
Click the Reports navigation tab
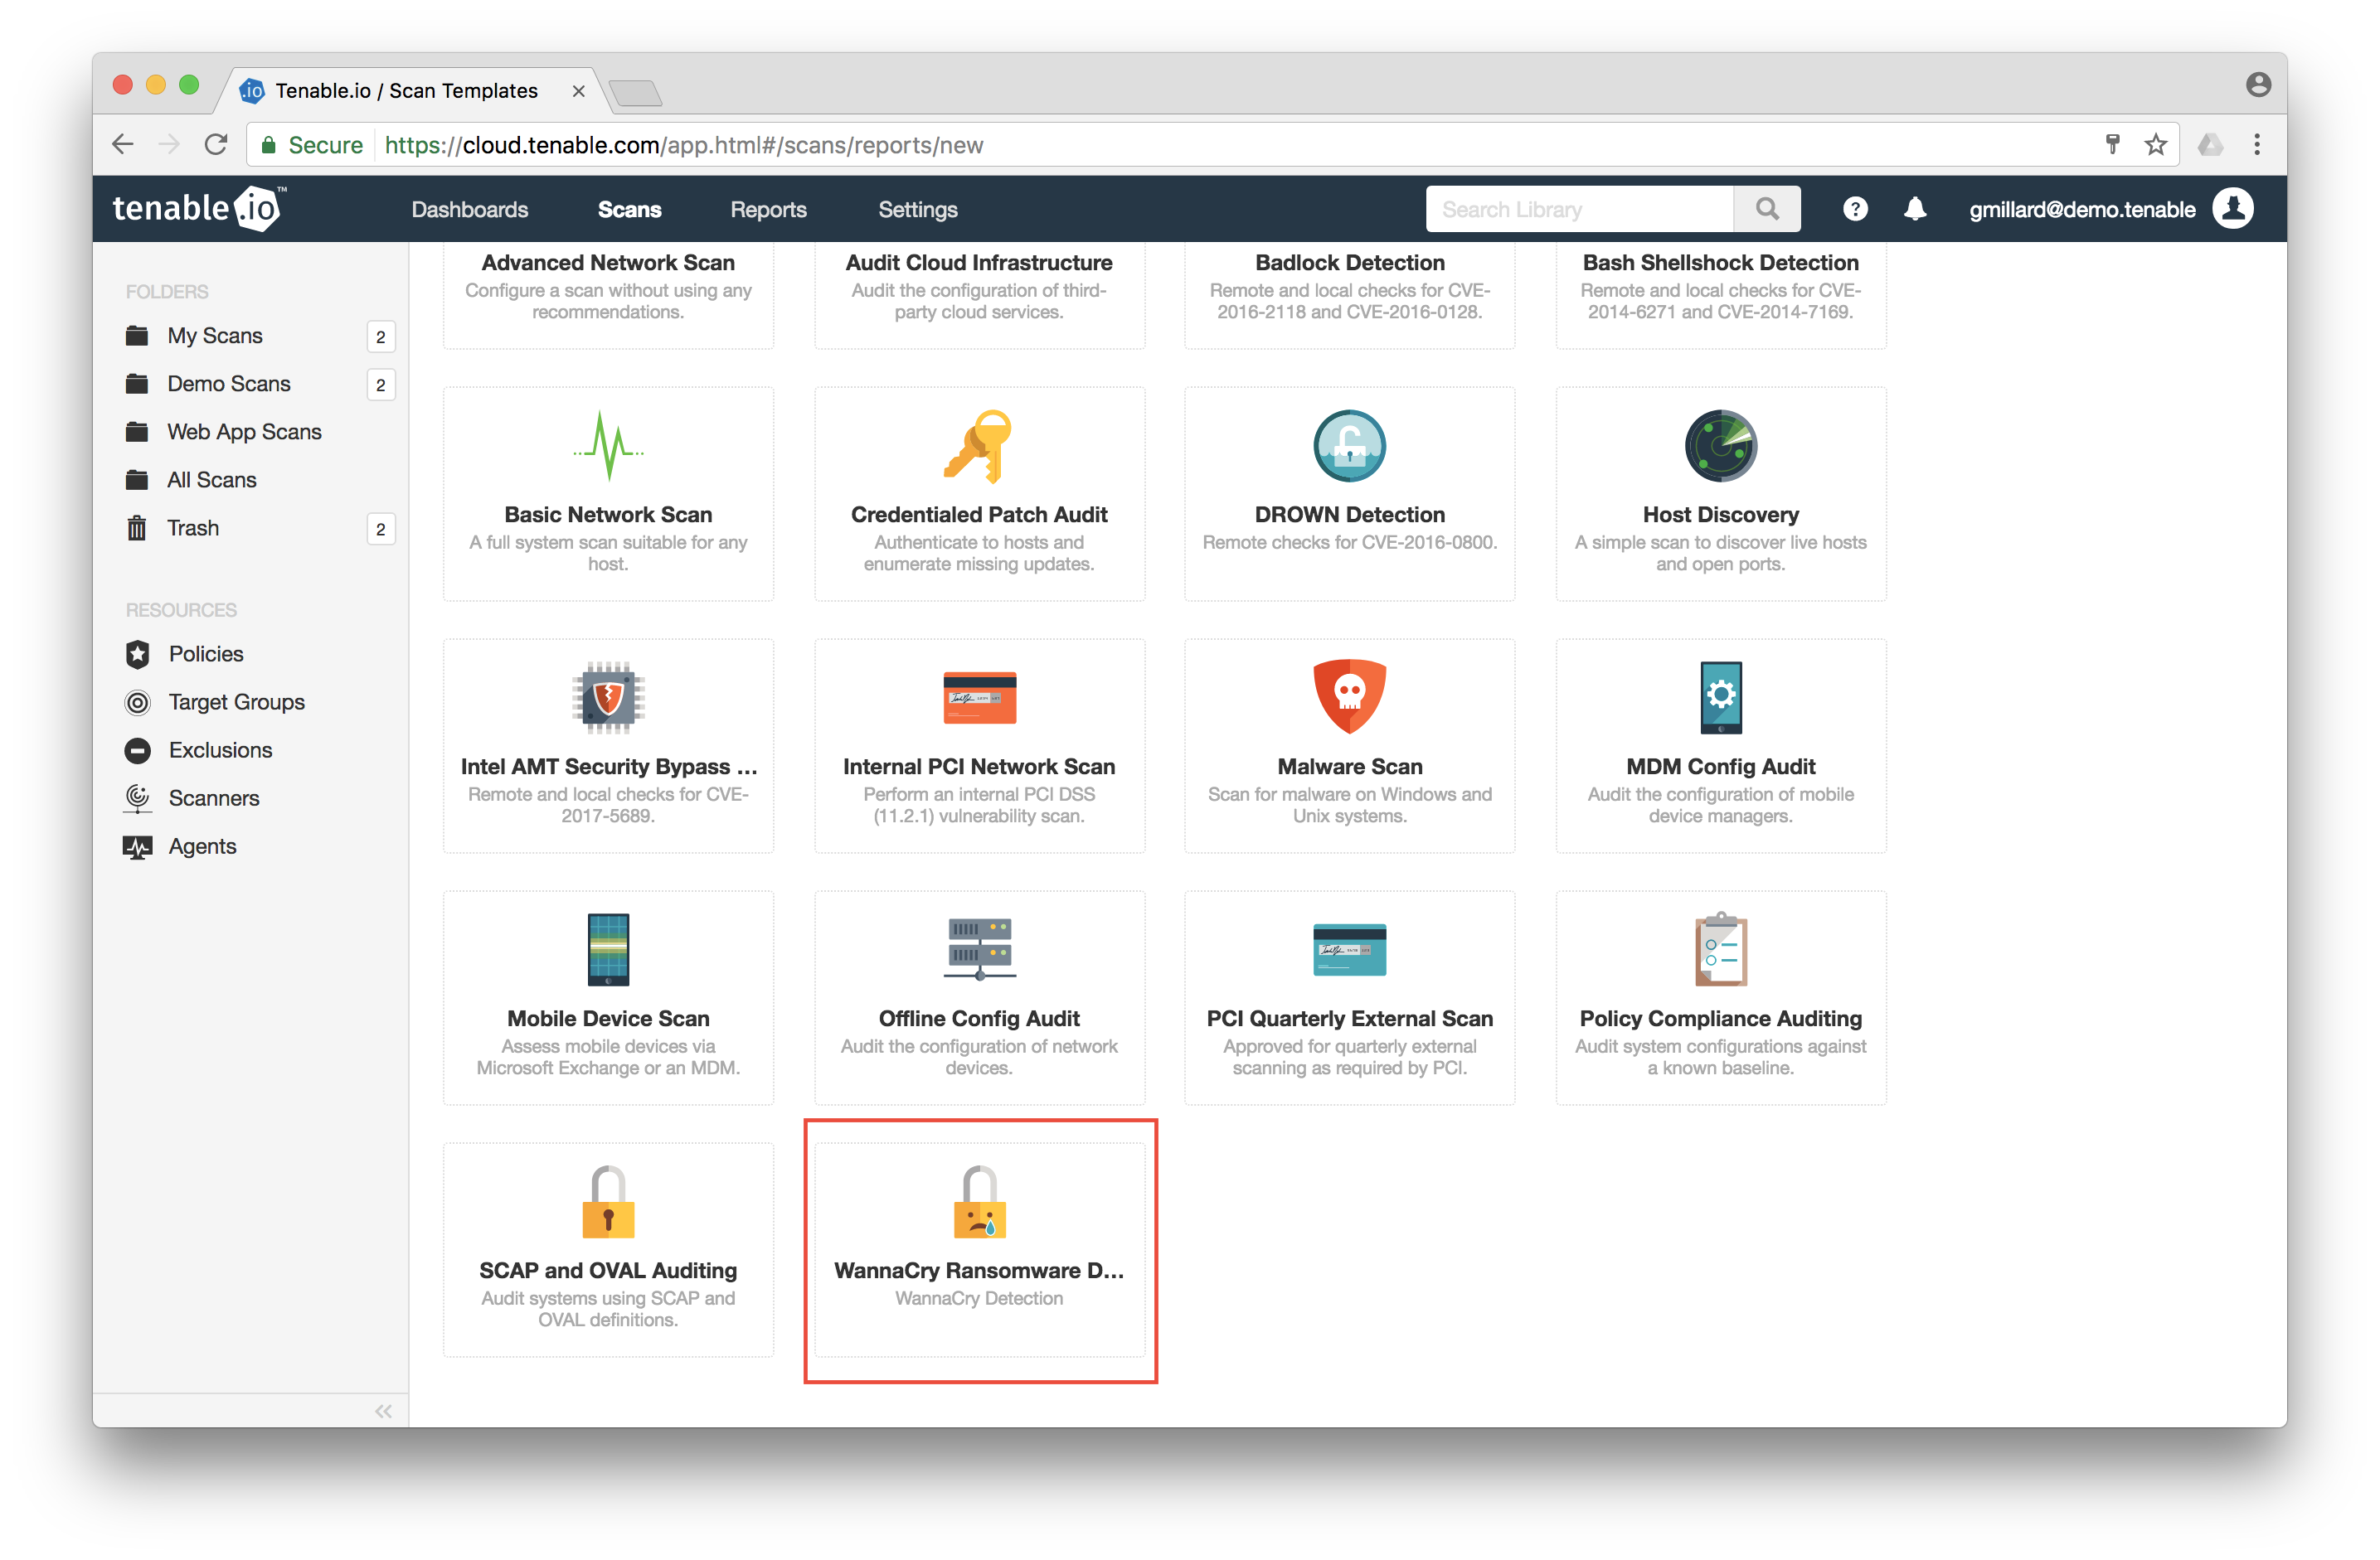pos(768,207)
